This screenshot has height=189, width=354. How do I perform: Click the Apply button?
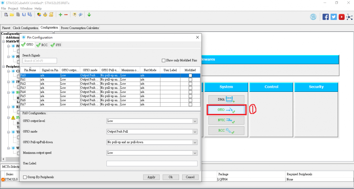tap(151, 177)
